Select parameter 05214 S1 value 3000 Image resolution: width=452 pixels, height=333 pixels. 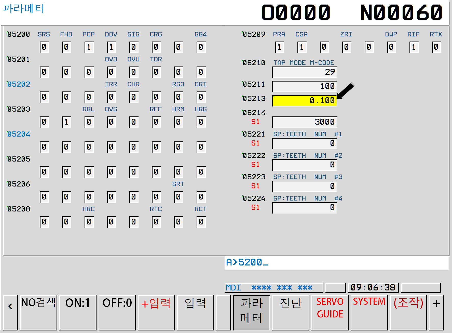[305, 122]
